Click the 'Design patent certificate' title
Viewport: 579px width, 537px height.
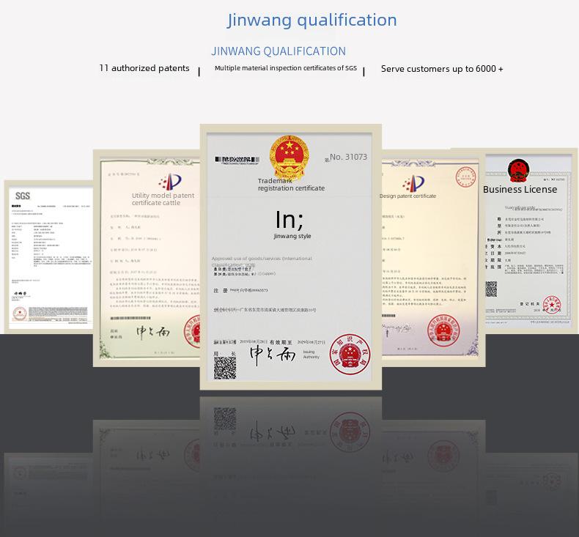(x=407, y=196)
